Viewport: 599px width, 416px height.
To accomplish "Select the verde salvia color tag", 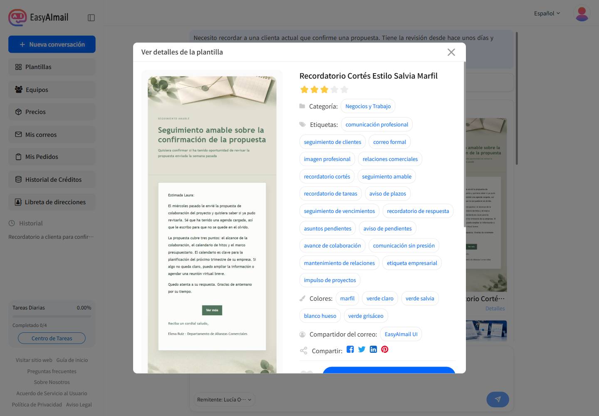I will pos(420,298).
